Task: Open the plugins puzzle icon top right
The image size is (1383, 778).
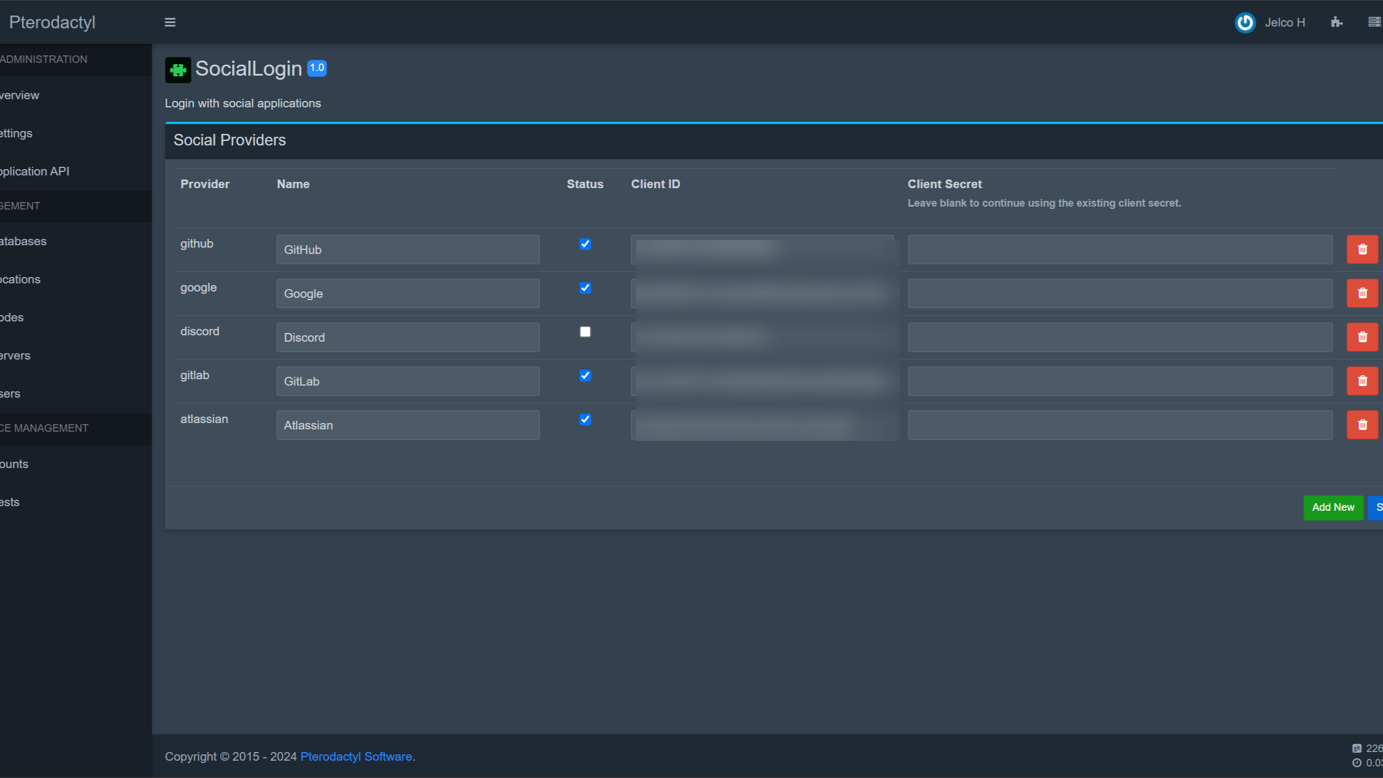Action: (x=1337, y=22)
